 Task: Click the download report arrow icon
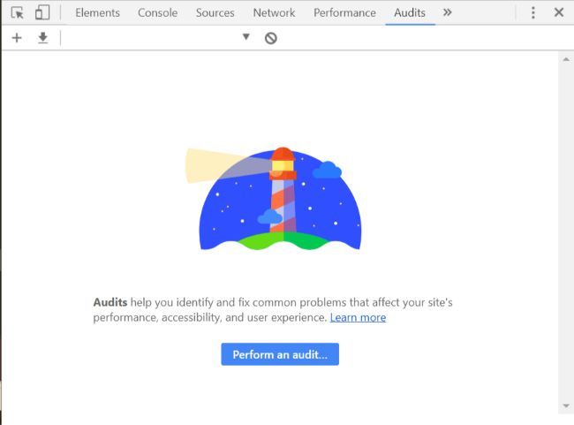tap(43, 38)
